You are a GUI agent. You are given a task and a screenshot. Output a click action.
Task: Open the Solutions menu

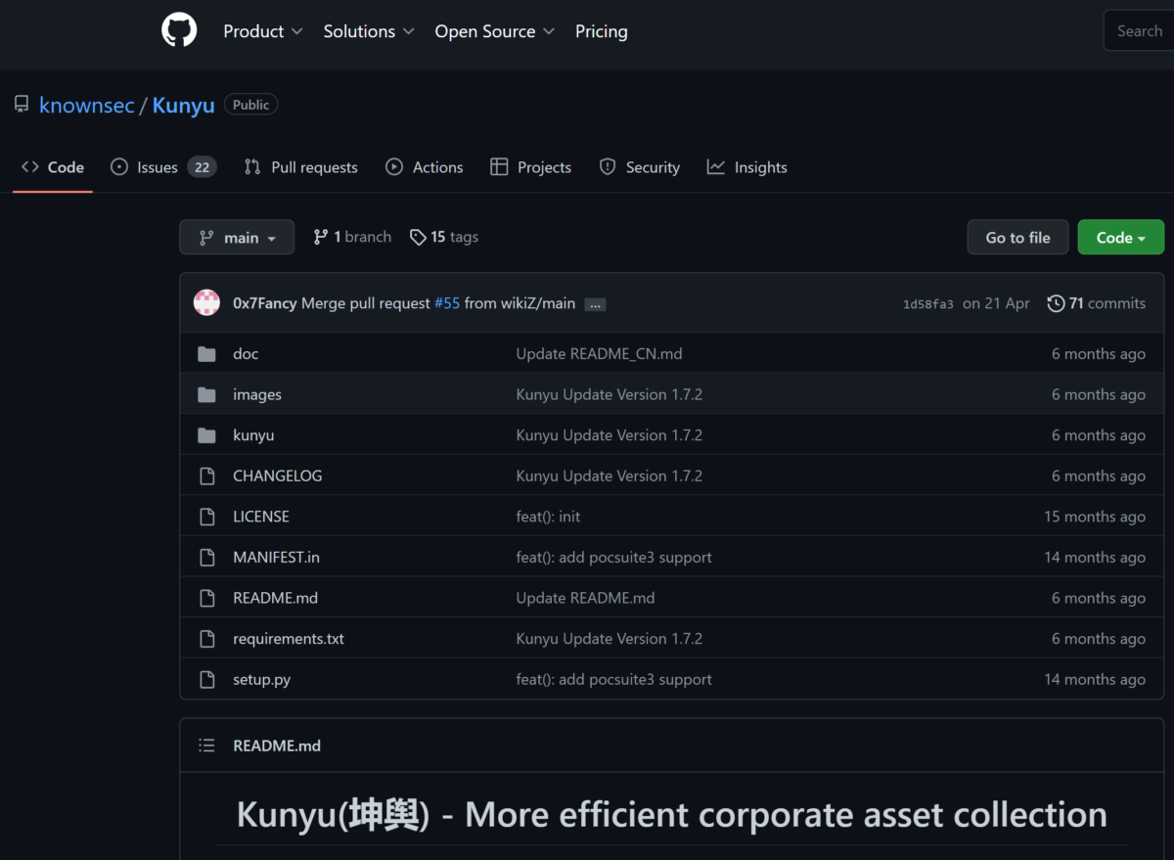click(368, 31)
